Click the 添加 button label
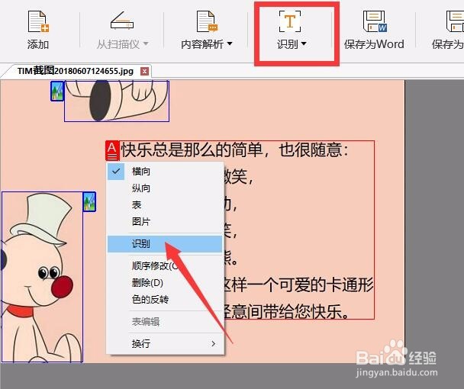 pyautogui.click(x=38, y=44)
